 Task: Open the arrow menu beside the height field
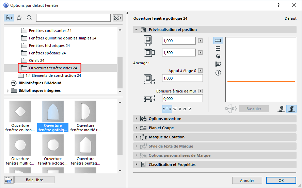click(x=200, y=53)
